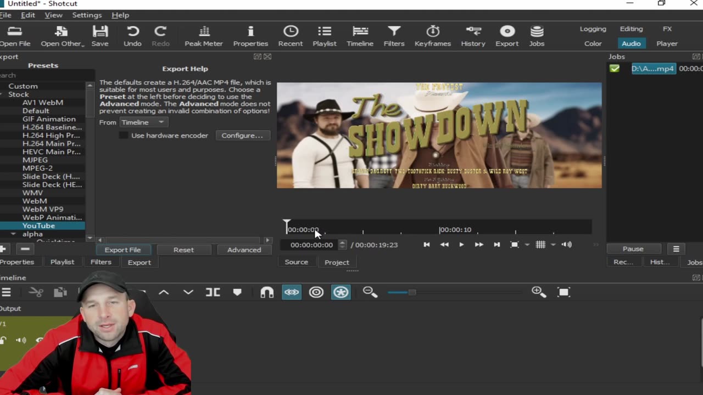Click the presets search field

(47, 75)
